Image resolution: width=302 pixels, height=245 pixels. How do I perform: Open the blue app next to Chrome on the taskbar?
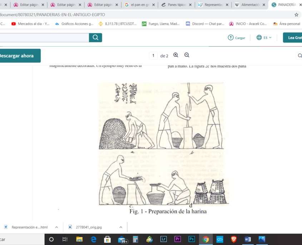(220, 239)
